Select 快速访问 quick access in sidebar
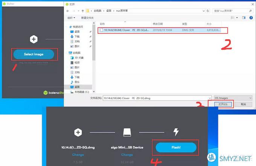 [x=76, y=27]
